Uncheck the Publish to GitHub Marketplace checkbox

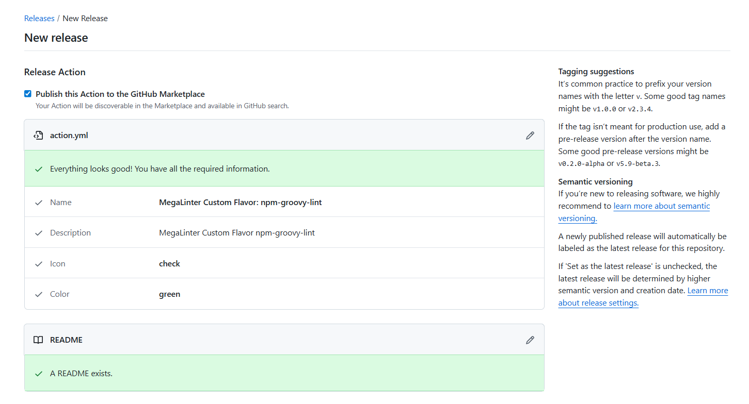point(28,94)
